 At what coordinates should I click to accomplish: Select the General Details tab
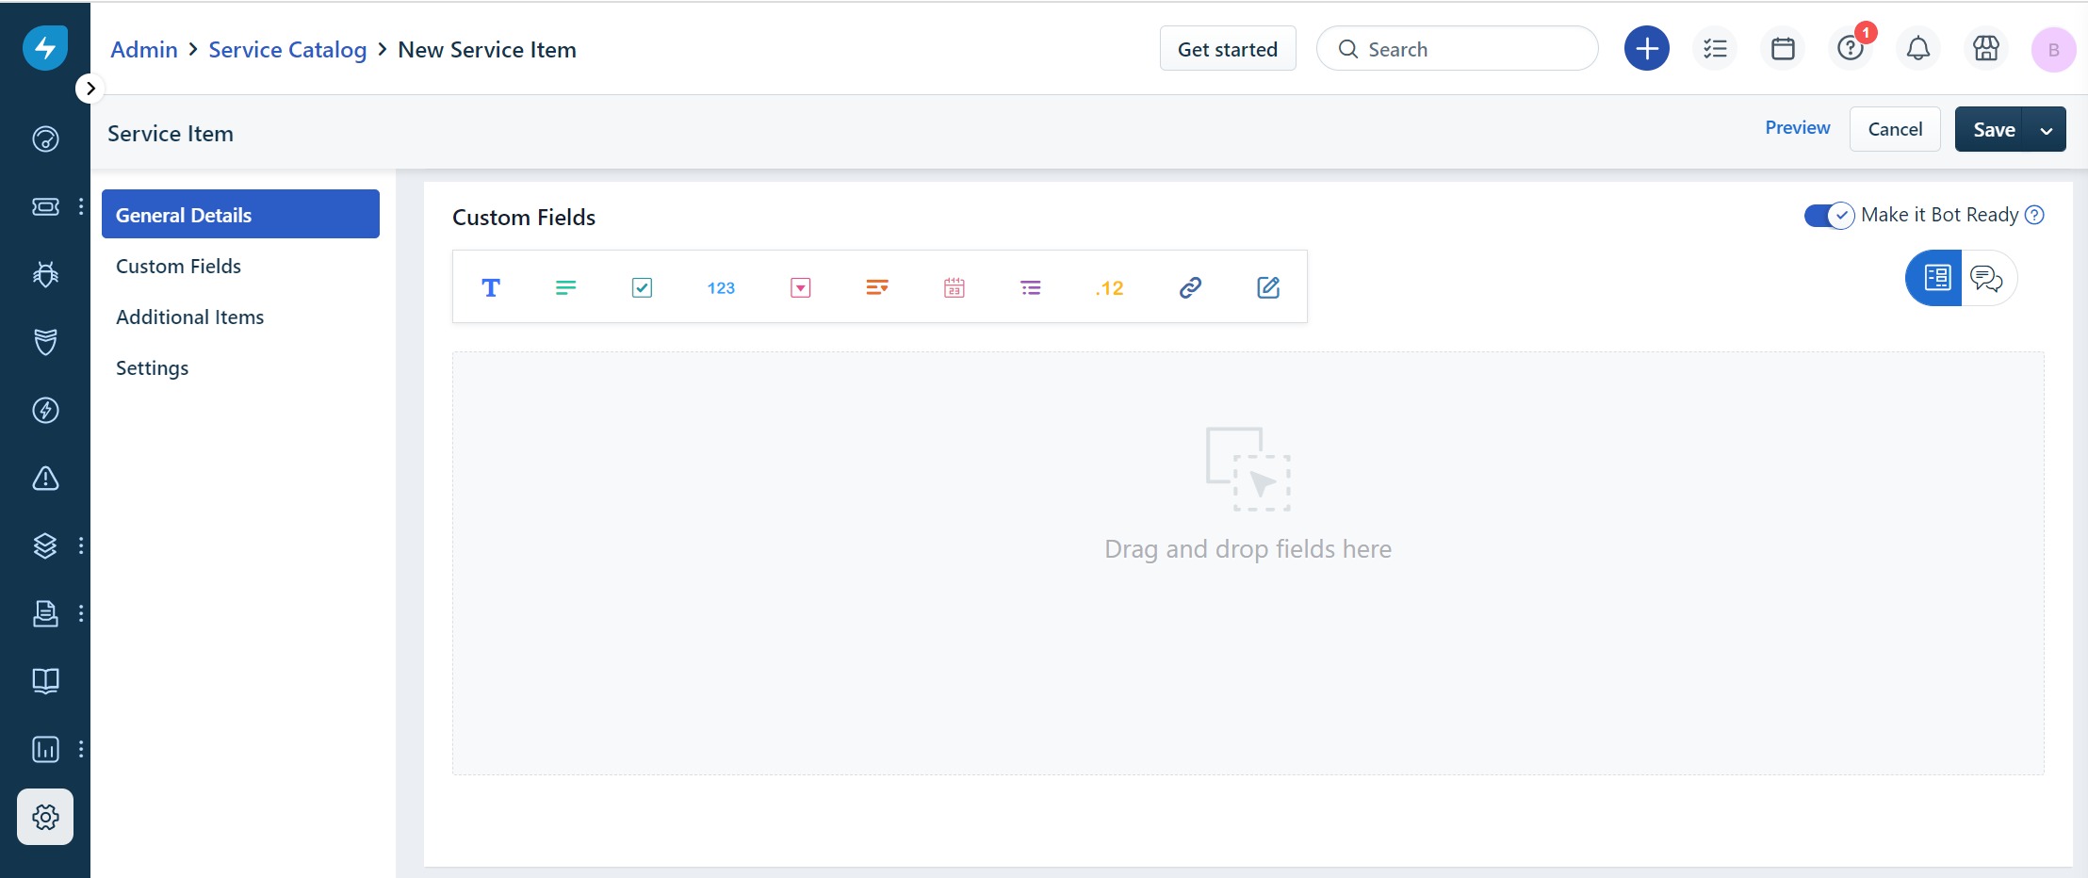point(240,214)
